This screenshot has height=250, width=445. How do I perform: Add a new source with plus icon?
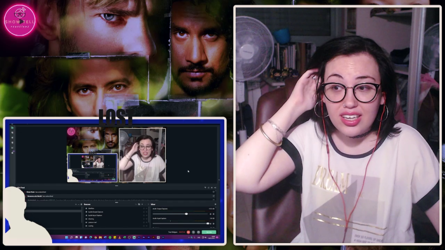(142, 204)
